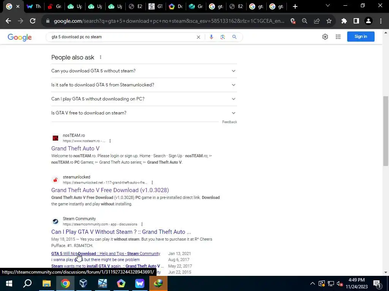Switch to the 'GT' tab
The height and width of the screenshot is (291, 389).
click(156, 6)
